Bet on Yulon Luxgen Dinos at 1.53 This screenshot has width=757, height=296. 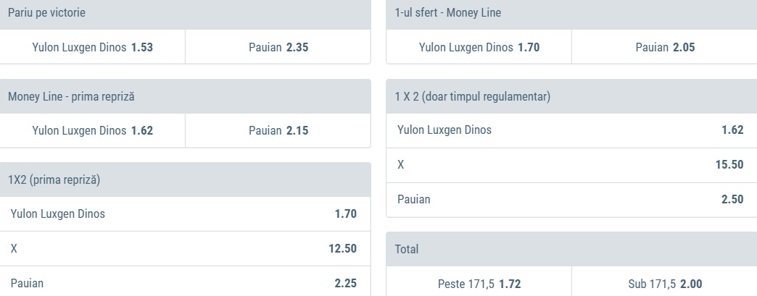coord(93,48)
